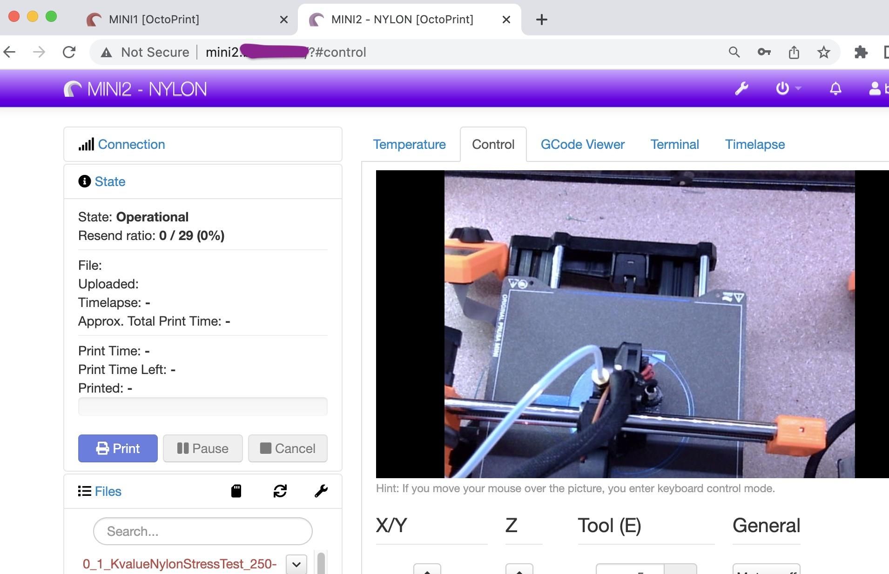Click the SD card icon in Files panel
The height and width of the screenshot is (574, 889).
click(x=236, y=491)
